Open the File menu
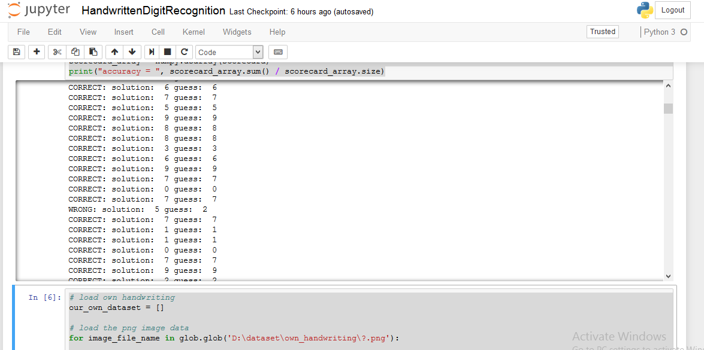This screenshot has height=350, width=704. coord(23,32)
